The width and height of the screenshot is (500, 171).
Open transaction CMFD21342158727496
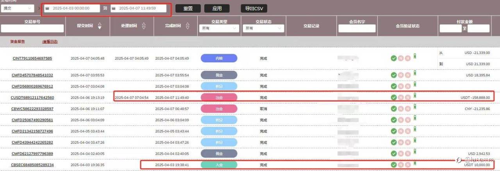pos(32,131)
